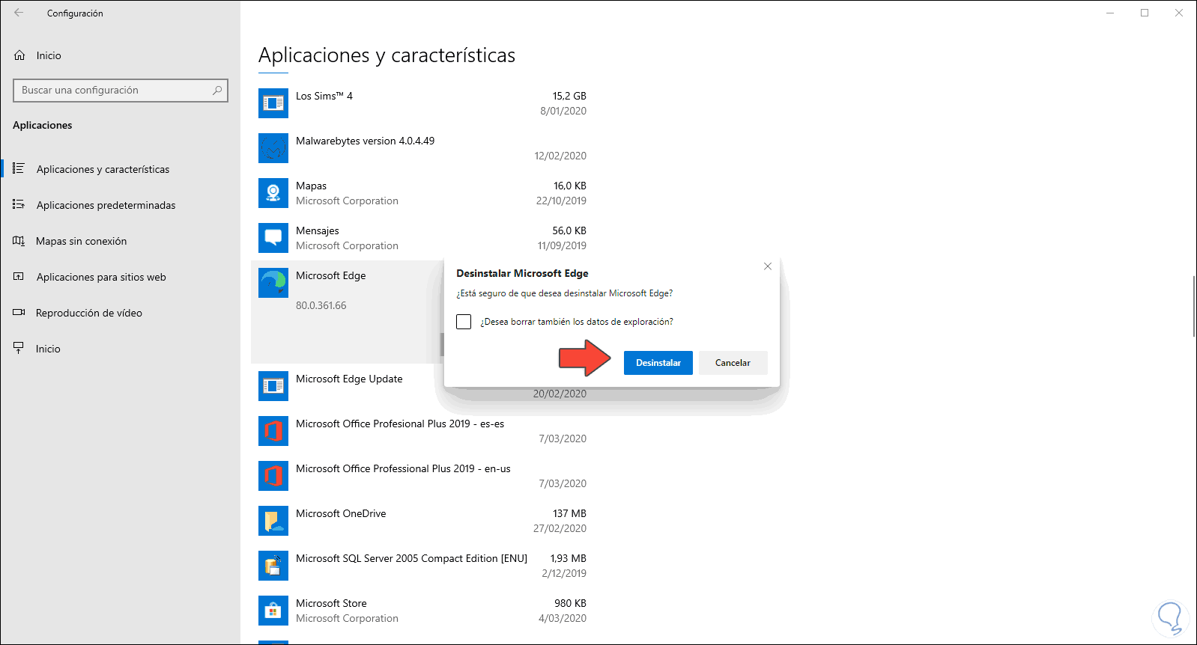This screenshot has width=1197, height=645.
Task: Click the Aplicaciones para sitios web icon
Action: (x=19, y=277)
